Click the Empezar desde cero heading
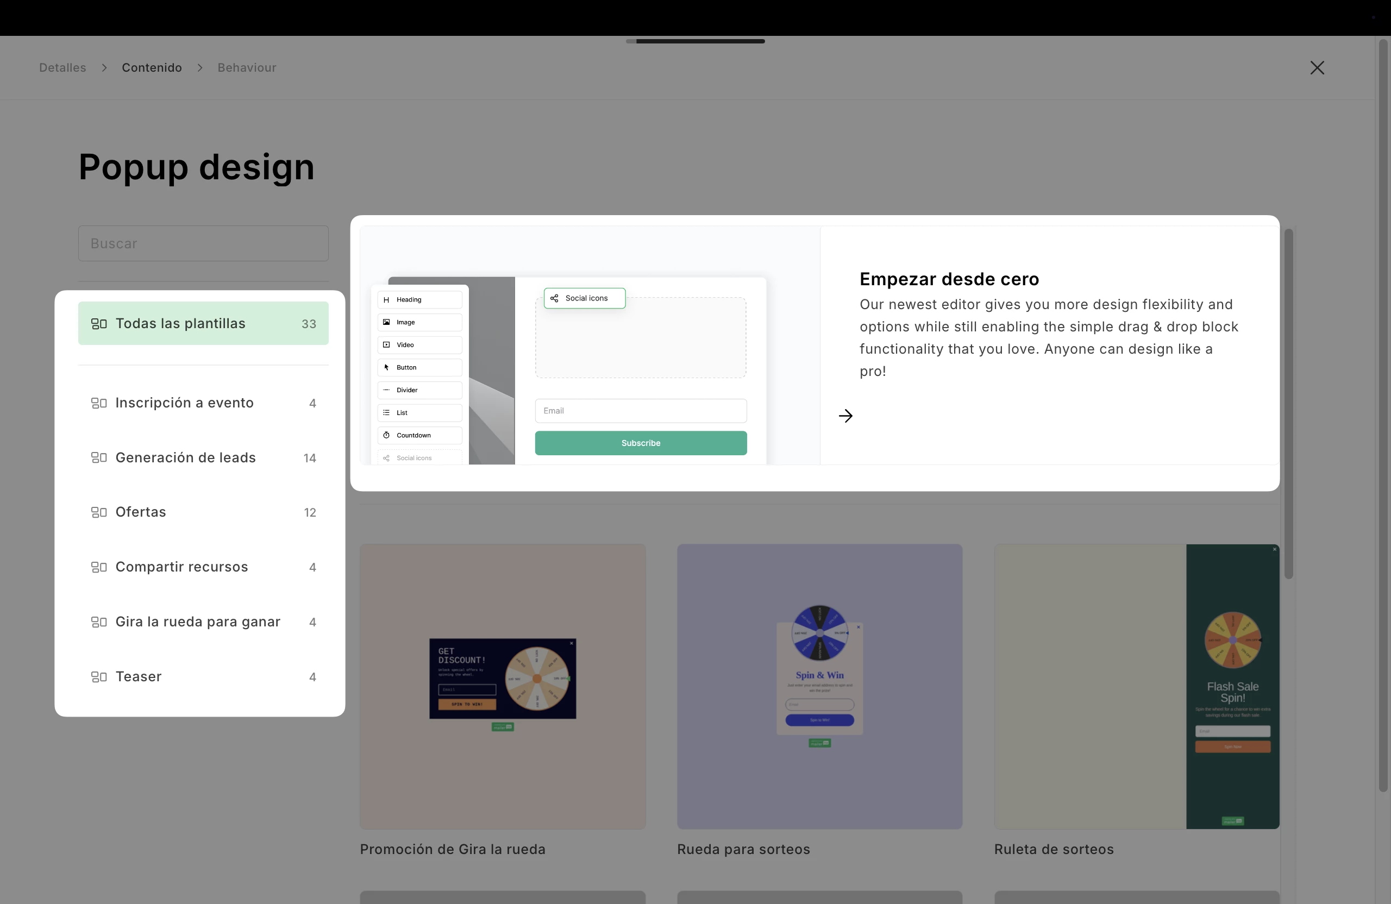Screen dimensions: 1391x904 [x=949, y=279]
